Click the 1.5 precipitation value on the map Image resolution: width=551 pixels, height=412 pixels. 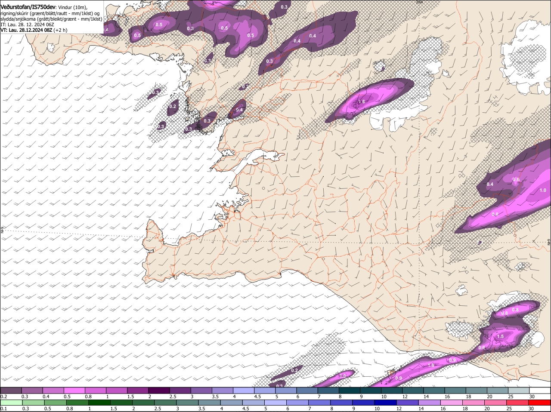tap(500, 336)
